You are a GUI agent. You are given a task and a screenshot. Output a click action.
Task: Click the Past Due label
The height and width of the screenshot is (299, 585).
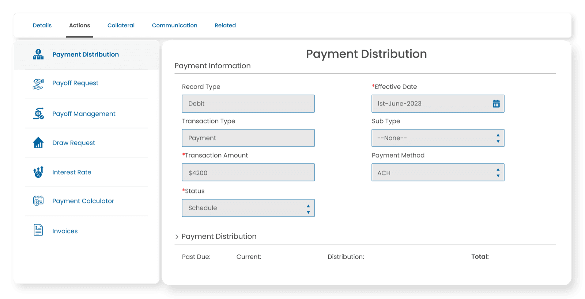(196, 257)
